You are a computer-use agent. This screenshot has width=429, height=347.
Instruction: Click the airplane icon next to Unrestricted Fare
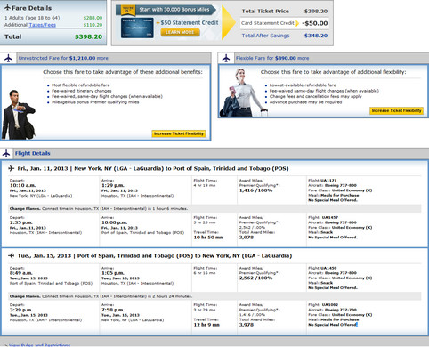[8, 58]
